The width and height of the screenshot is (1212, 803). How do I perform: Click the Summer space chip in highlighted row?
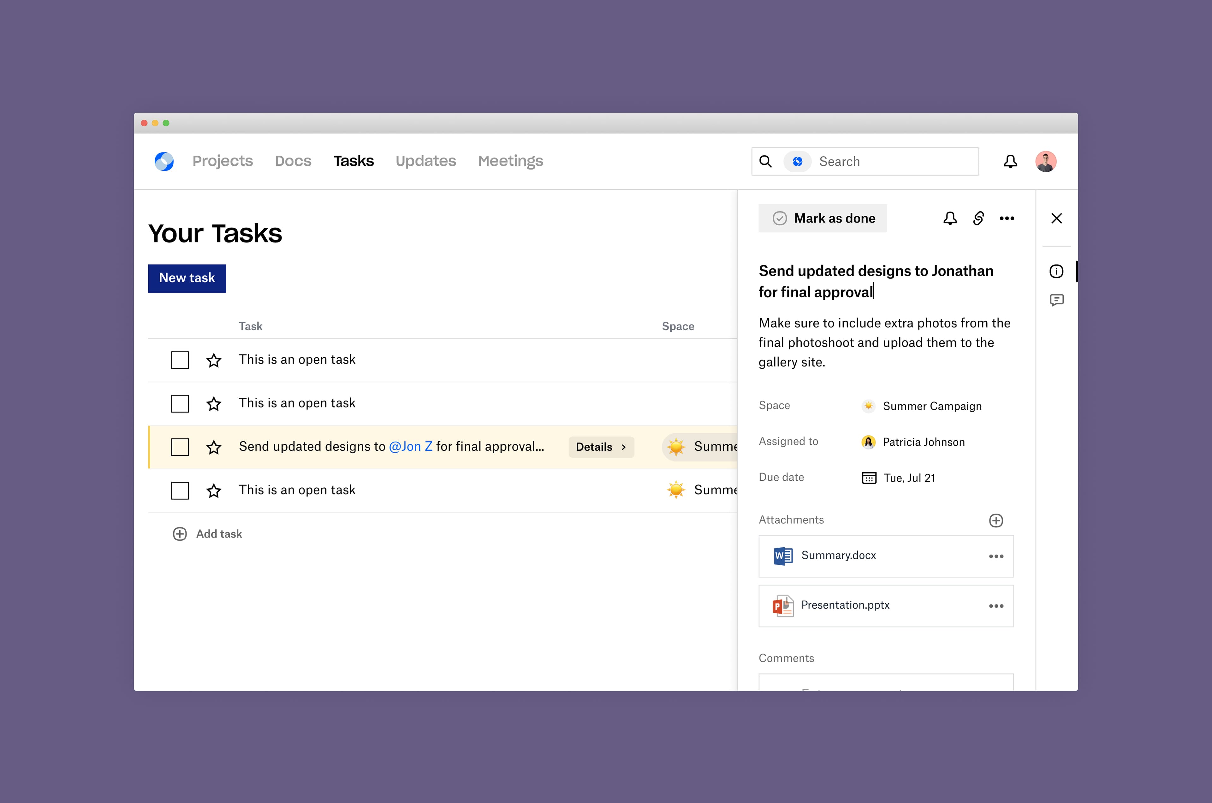700,447
